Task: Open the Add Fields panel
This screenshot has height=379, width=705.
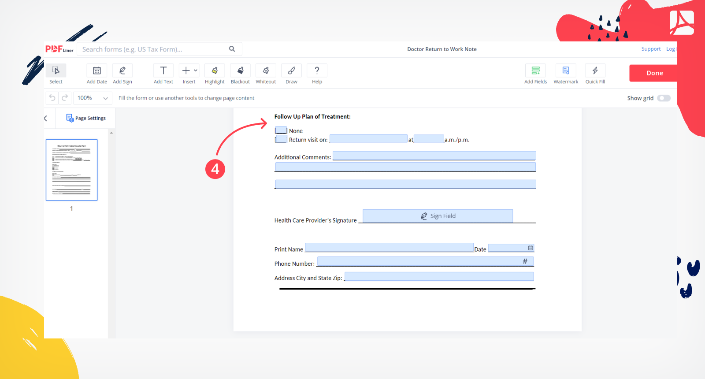Action: click(535, 71)
